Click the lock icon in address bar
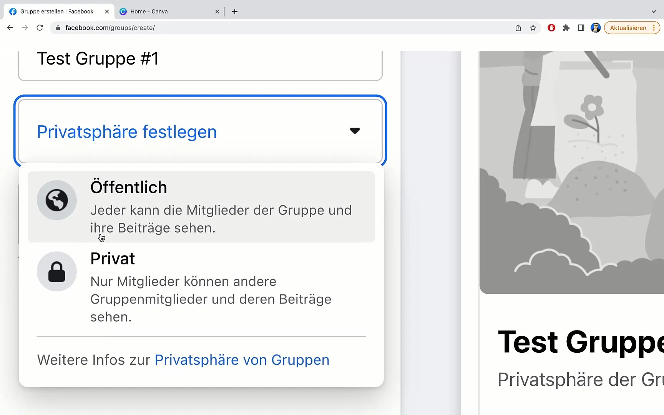Image resolution: width=664 pixels, height=415 pixels. [x=58, y=28]
